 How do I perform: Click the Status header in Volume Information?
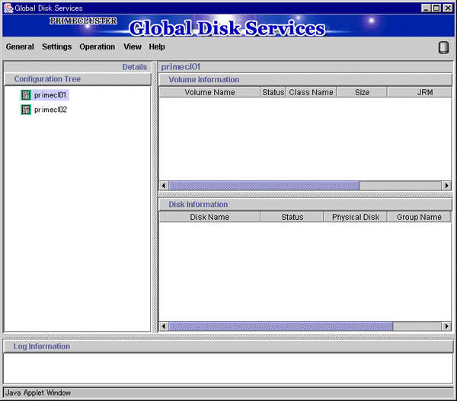coord(273,92)
